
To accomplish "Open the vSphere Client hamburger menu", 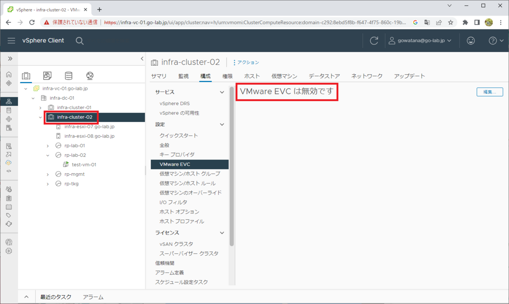I will (11, 41).
